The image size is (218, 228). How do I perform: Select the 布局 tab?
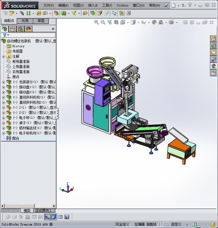[x=25, y=21]
